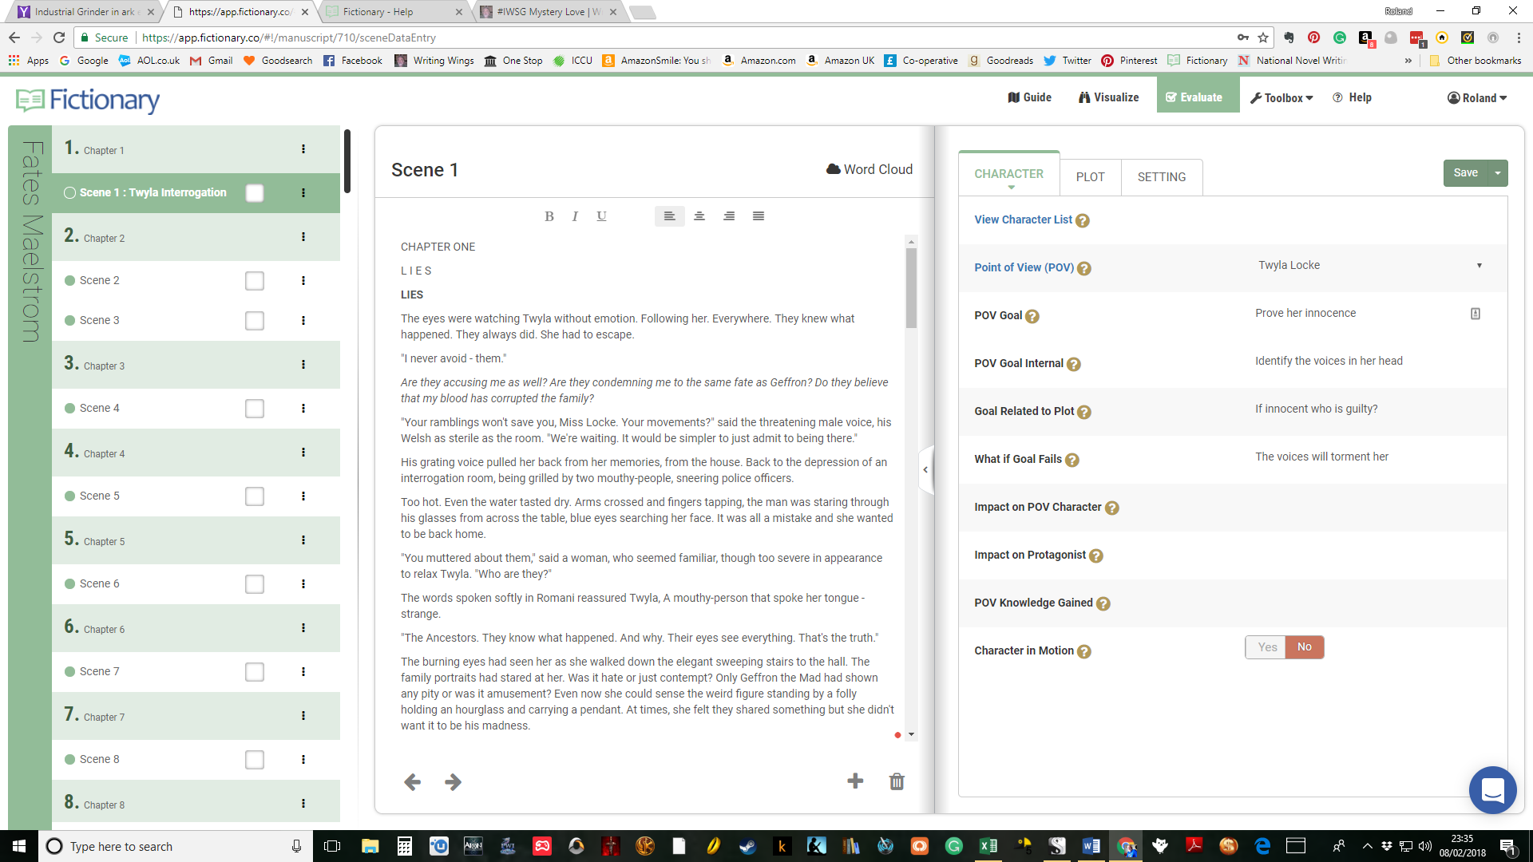Collapse the panel with the divider arrow
The width and height of the screenshot is (1533, 862).
(925, 470)
